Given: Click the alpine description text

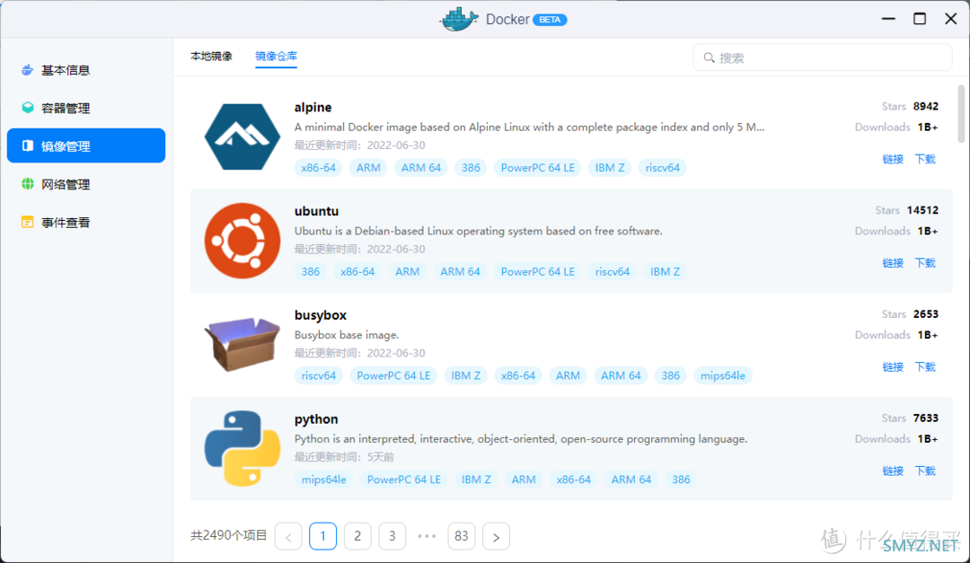Looking at the screenshot, I should click(x=530, y=127).
